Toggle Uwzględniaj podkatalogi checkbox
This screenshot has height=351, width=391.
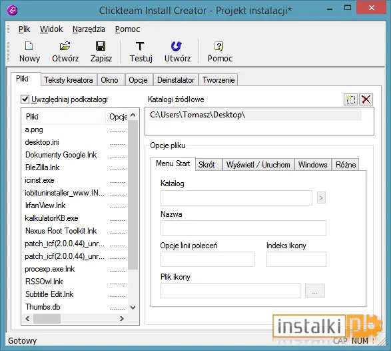[x=25, y=99]
